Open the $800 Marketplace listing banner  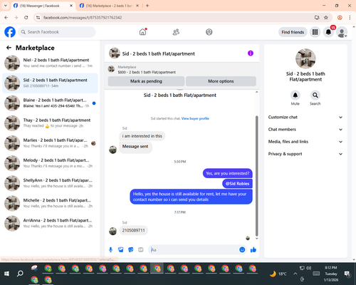tap(182, 70)
